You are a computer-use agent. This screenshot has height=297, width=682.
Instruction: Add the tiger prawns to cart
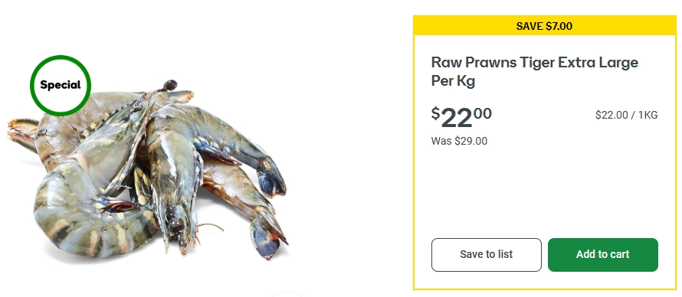pos(602,254)
